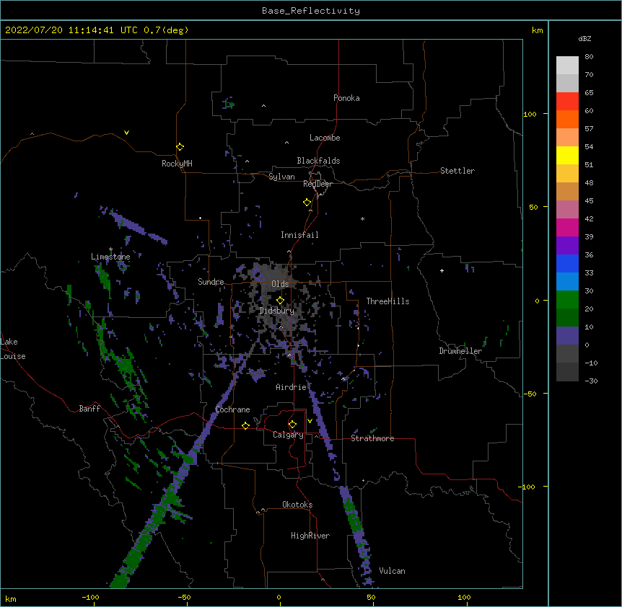Screen dimensions: 622x607
Task: Click the km unit label at top right
Action: coord(537,30)
